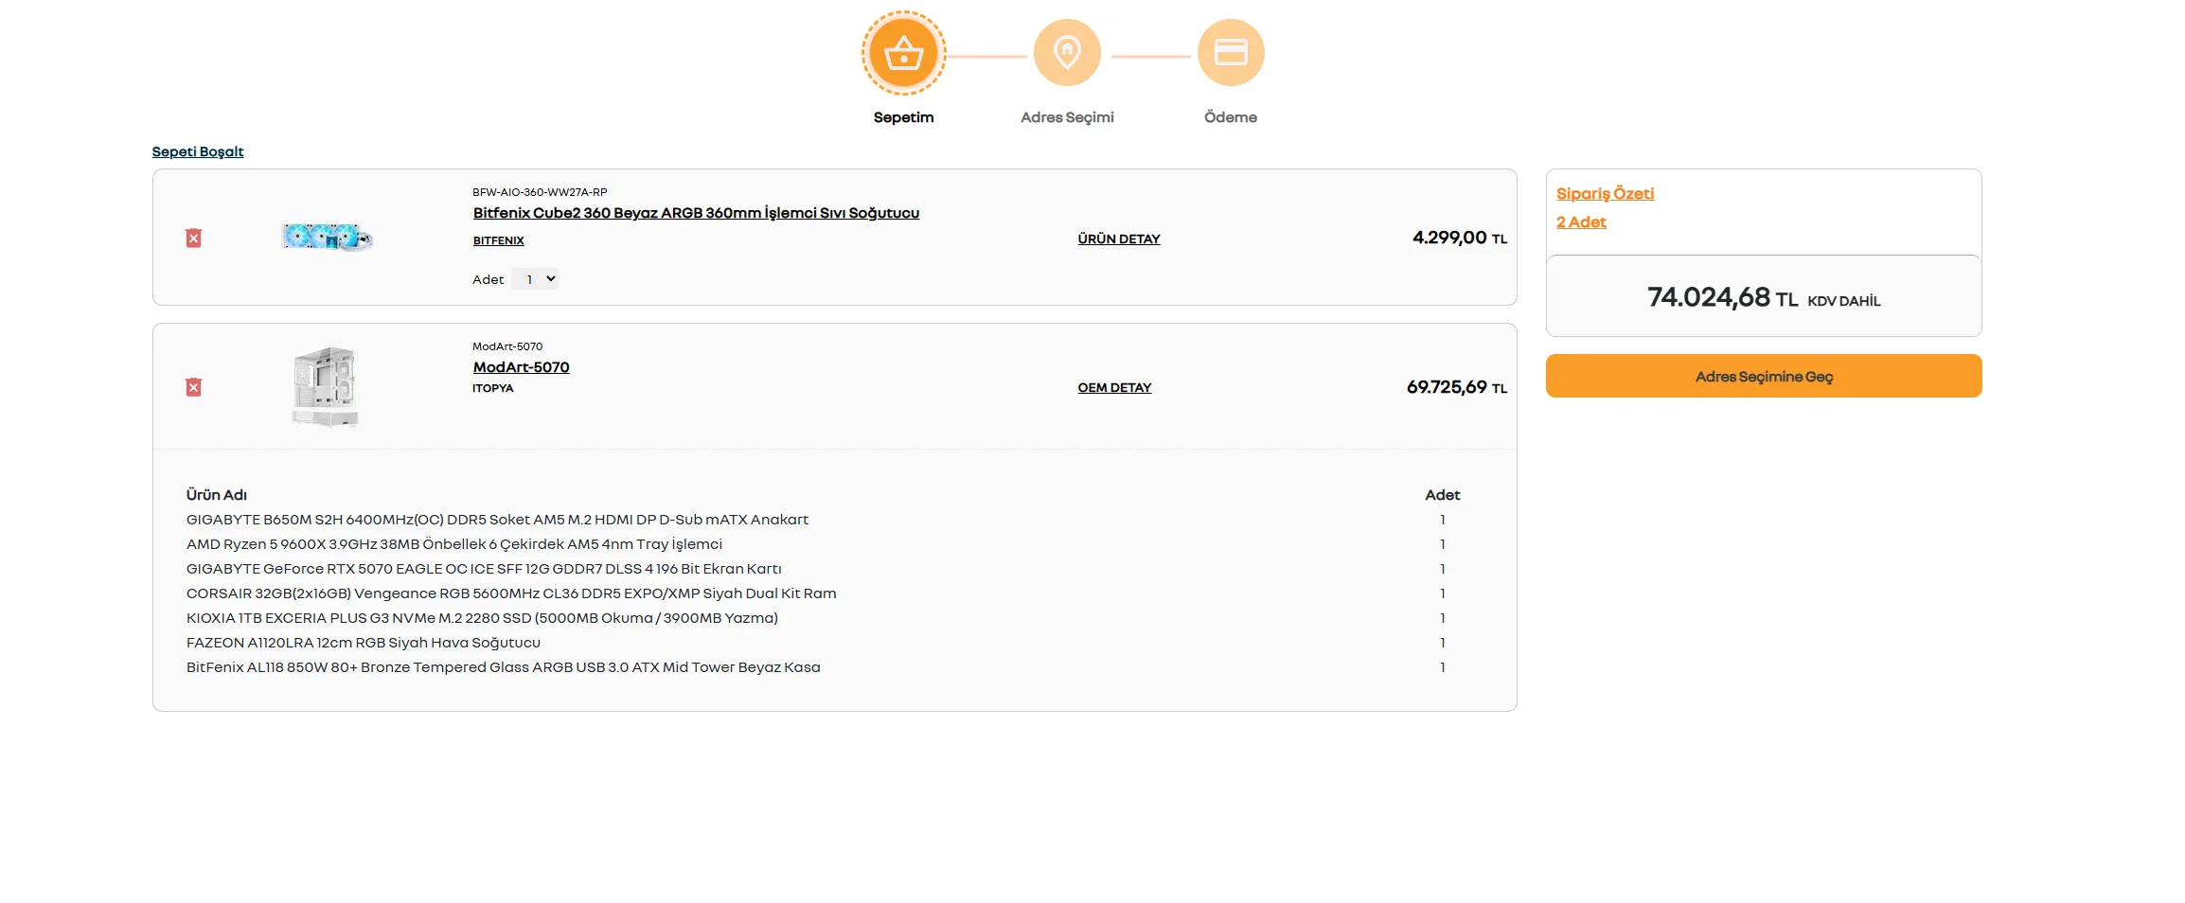
Task: Select the Sepetim step label
Action: coord(903,117)
